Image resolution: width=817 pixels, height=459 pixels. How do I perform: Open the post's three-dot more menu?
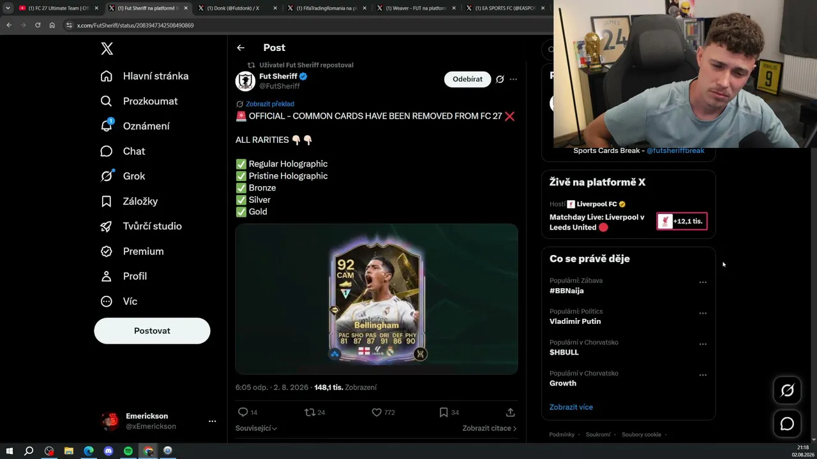(513, 79)
